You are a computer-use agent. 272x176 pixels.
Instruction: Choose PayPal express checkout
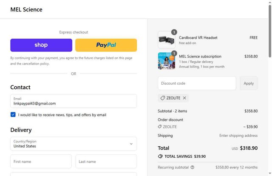tap(106, 45)
